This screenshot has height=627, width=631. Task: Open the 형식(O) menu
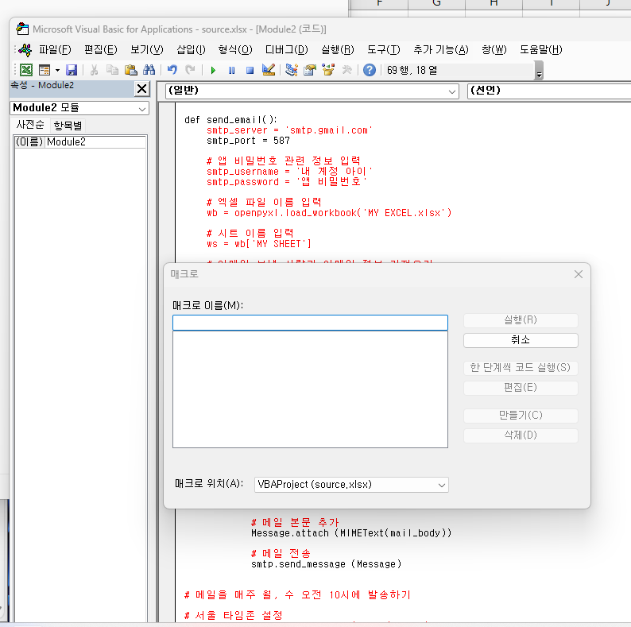[235, 50]
